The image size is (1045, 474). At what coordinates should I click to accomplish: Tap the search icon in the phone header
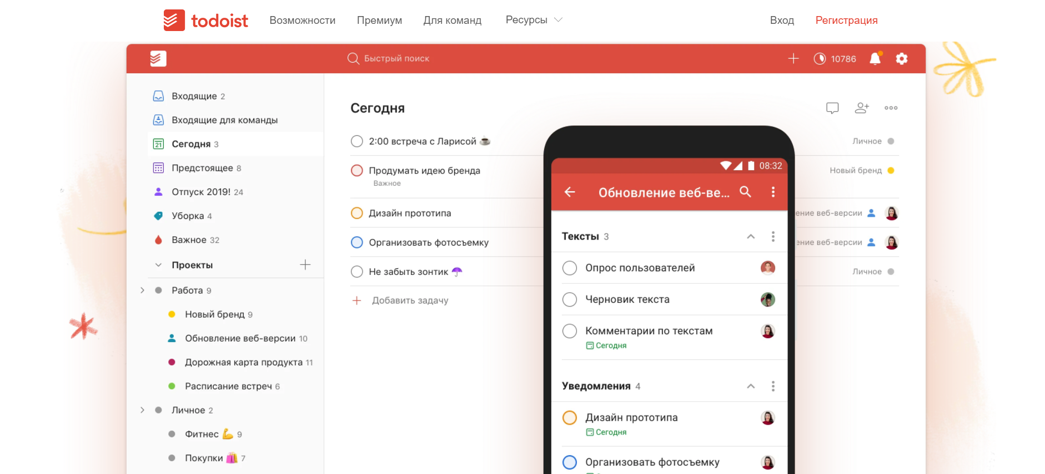tap(745, 192)
